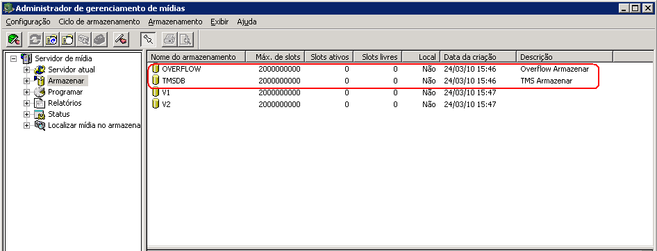Collapse the Servidor de mídia tree node
Viewport: 657px width, 251px height.
[14, 58]
